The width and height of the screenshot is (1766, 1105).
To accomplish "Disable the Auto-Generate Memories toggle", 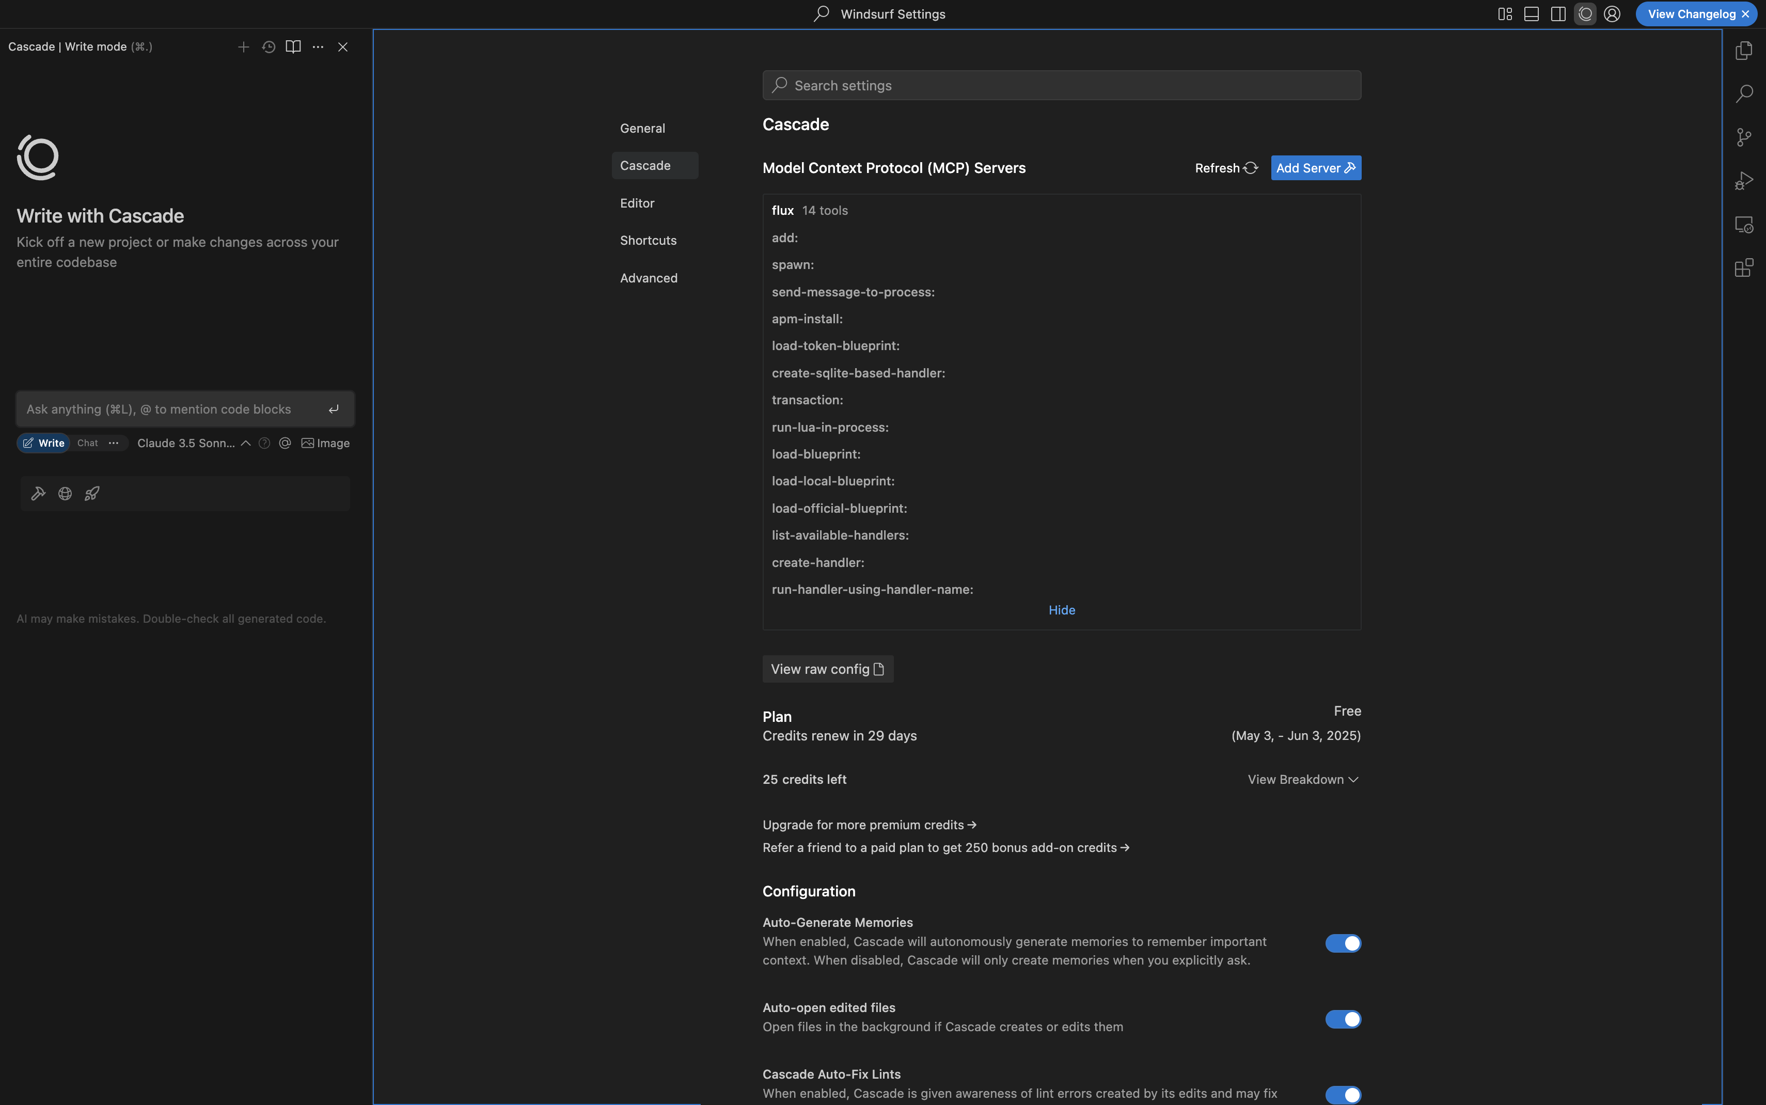I will [x=1342, y=943].
